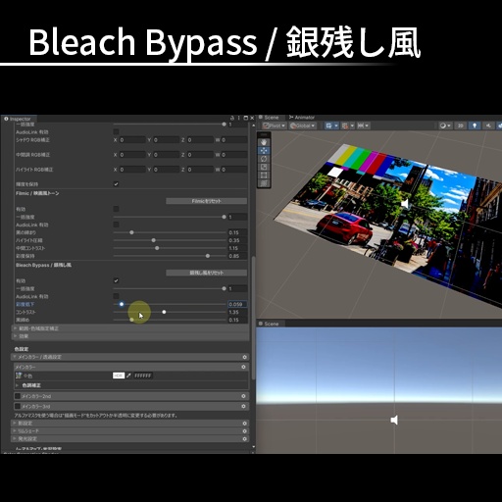Toggle the Filmic AudioLink 有効 checkbox
Image resolution: width=502 pixels, height=502 pixels.
(x=116, y=225)
